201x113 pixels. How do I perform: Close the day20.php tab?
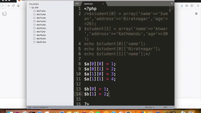pos(103,4)
